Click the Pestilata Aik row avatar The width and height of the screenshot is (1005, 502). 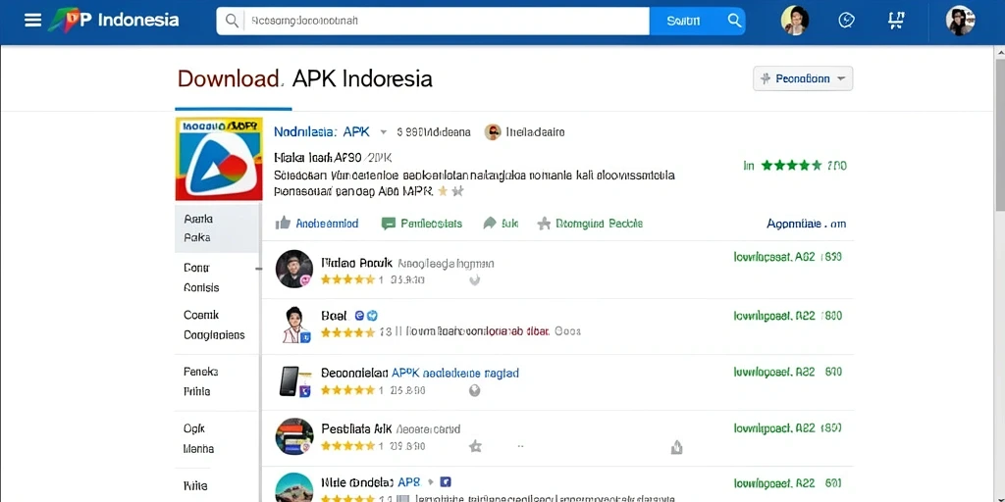tap(294, 436)
